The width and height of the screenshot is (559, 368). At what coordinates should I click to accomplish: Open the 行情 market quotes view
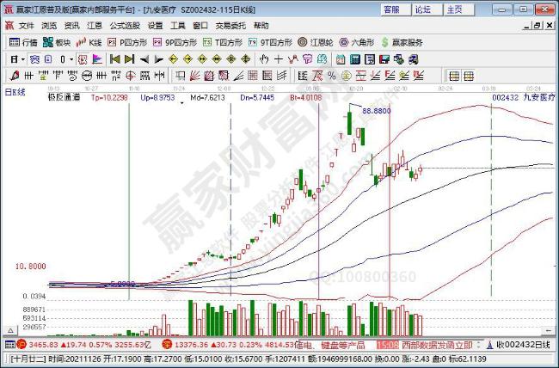click(x=23, y=43)
